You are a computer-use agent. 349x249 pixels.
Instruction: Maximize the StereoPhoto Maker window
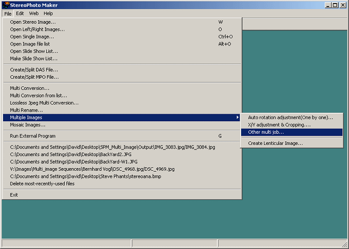335,5
